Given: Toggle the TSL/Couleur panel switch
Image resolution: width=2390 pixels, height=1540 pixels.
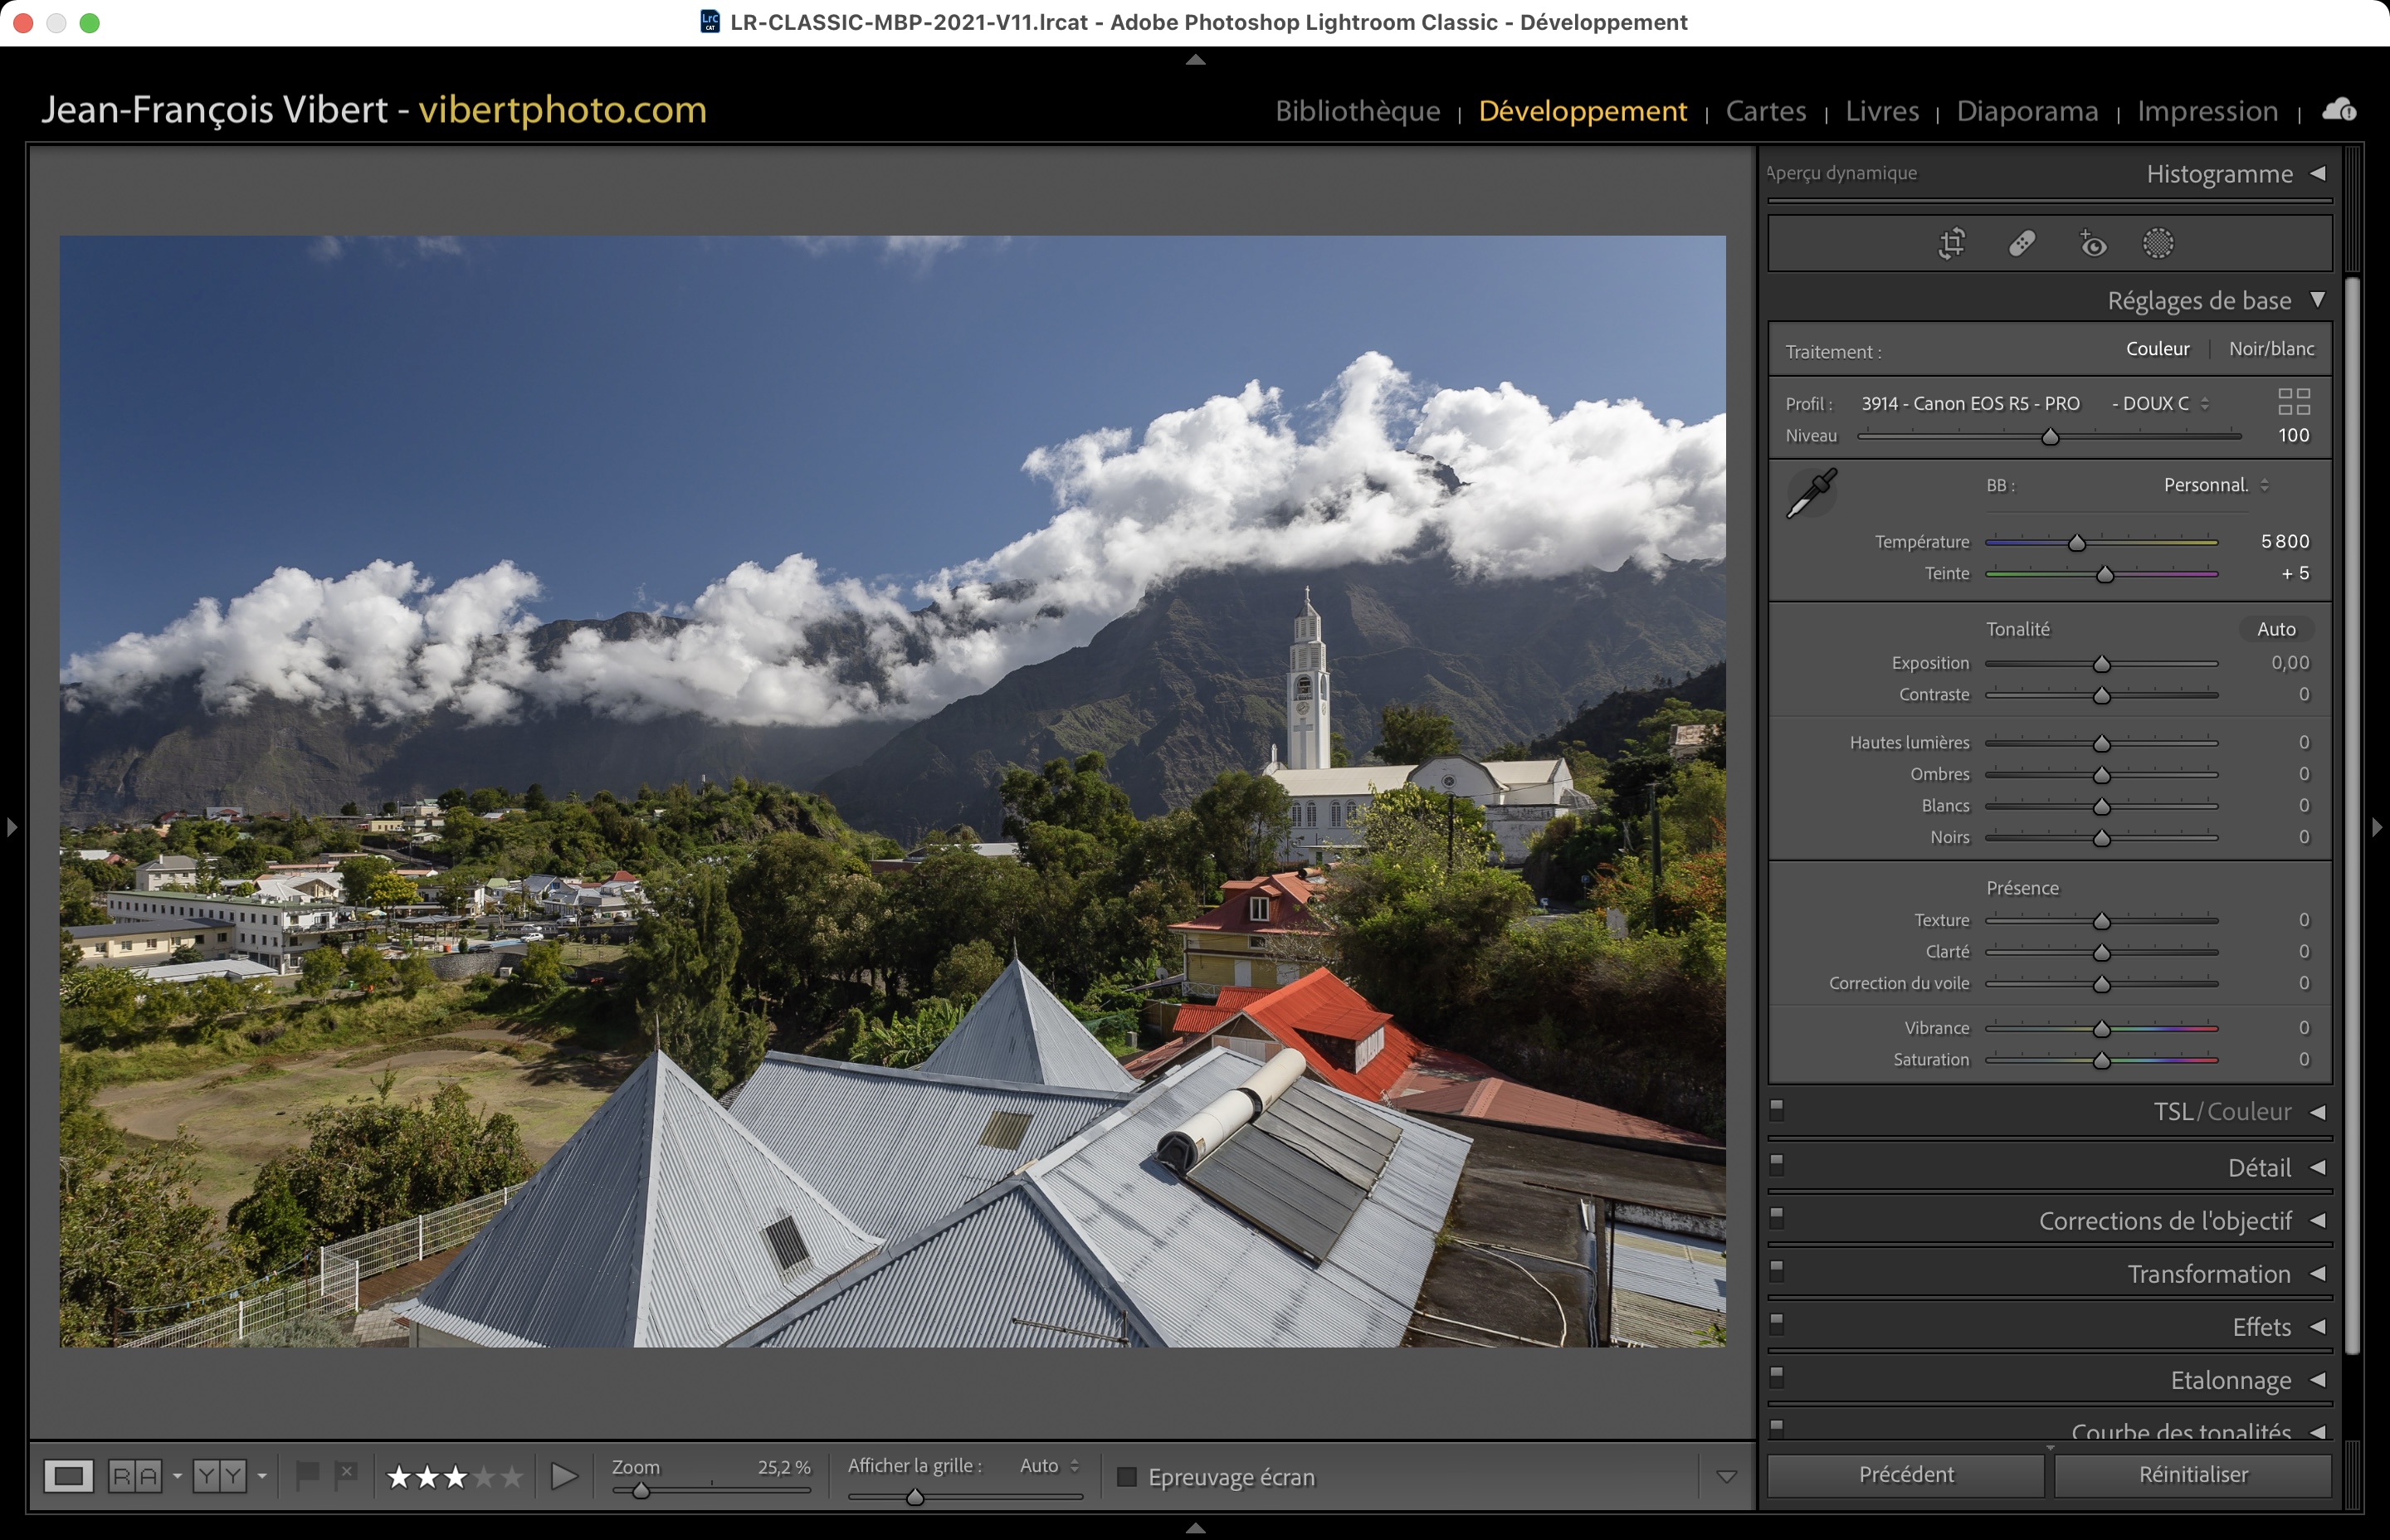Looking at the screenshot, I should pyautogui.click(x=1777, y=1109).
